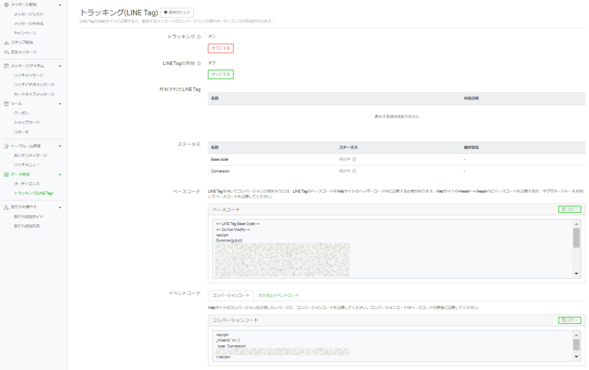Click the 活用のヒント button

[177, 13]
